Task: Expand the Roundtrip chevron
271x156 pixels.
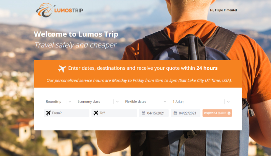Action: tap(70, 102)
